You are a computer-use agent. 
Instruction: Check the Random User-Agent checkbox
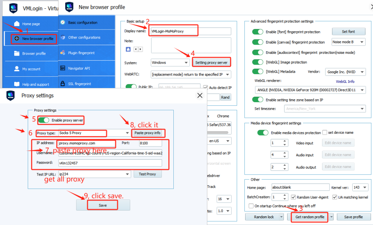(x=294, y=197)
